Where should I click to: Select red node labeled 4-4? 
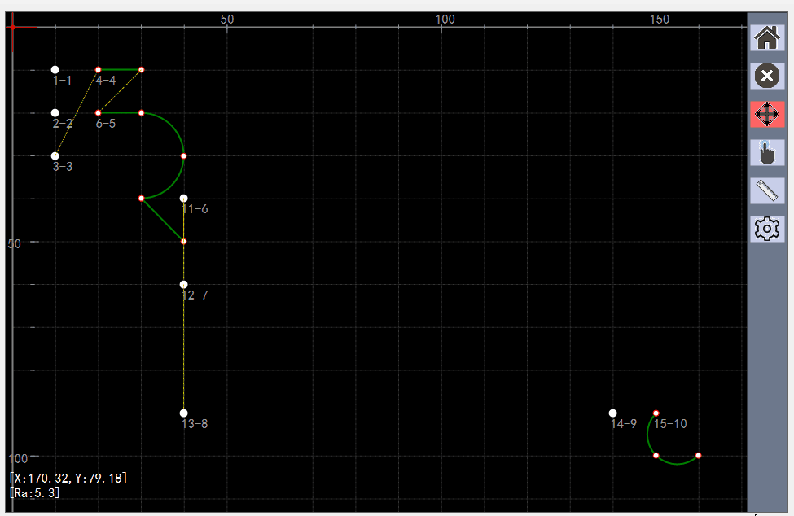[x=99, y=70]
